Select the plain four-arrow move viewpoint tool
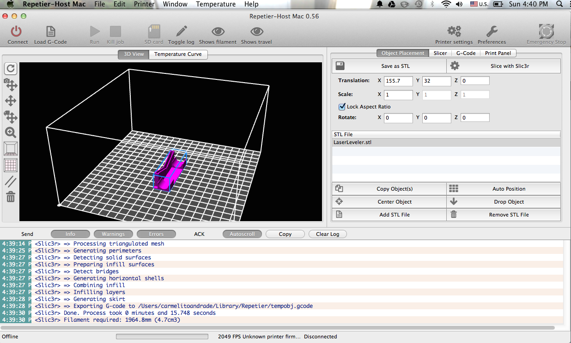The height and width of the screenshot is (343, 571). tap(11, 101)
